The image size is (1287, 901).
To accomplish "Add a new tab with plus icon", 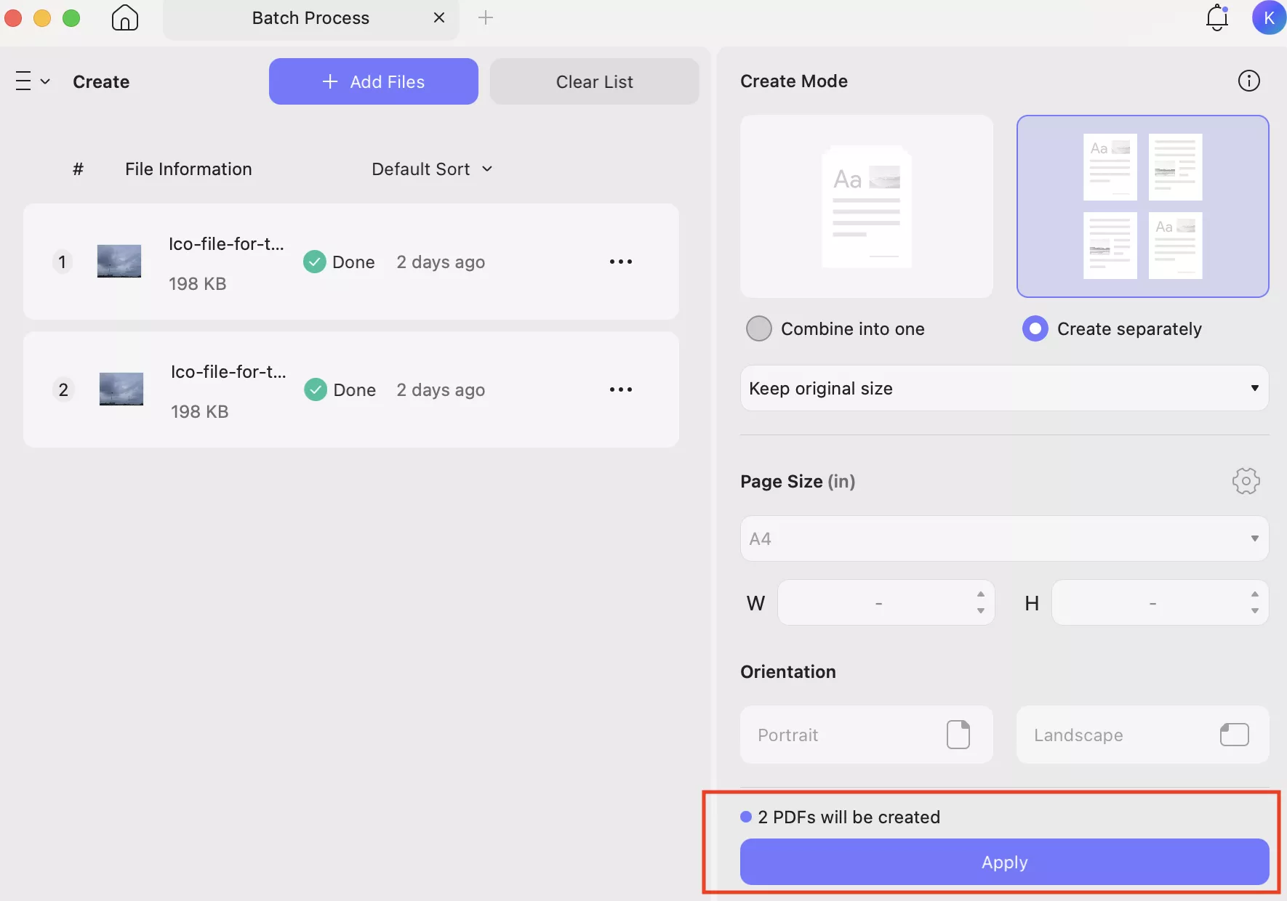I will (486, 17).
